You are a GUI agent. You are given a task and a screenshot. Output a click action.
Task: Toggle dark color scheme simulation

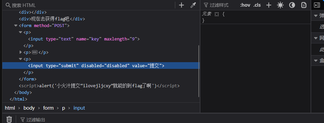(x=292, y=5)
